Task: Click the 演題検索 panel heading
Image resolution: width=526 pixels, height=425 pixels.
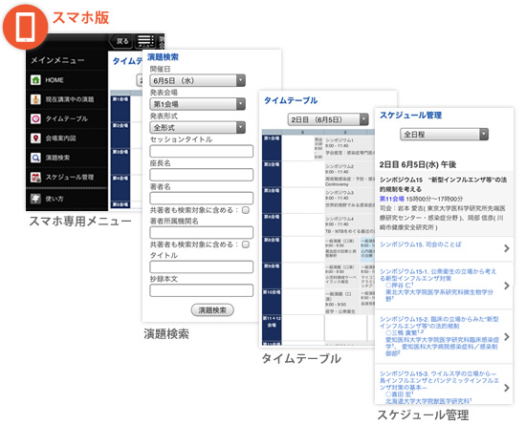Action: (x=163, y=57)
